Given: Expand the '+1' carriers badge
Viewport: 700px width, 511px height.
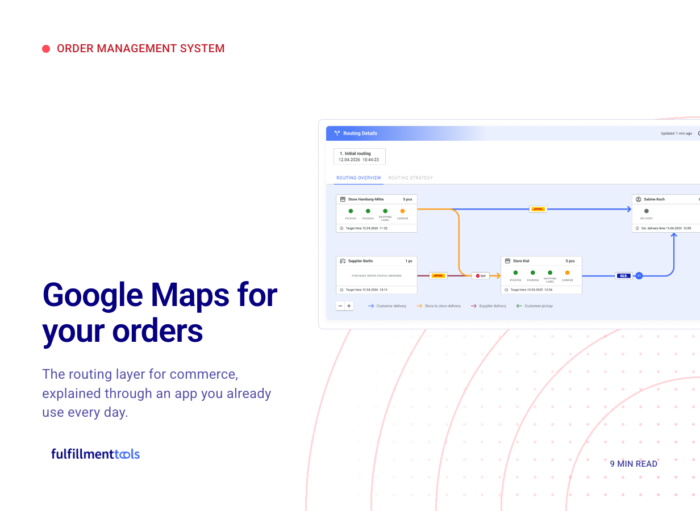Looking at the screenshot, I should (639, 275).
